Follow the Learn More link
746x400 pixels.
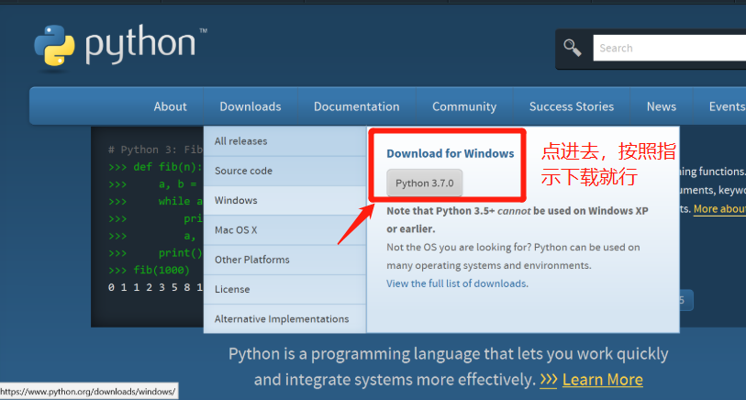[x=602, y=380]
